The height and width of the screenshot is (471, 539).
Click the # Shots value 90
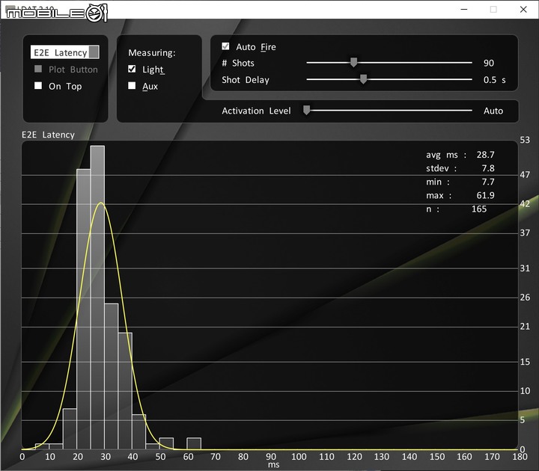(x=488, y=63)
